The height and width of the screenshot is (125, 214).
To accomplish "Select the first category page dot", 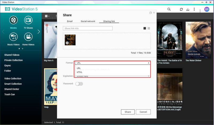I will tap(19, 49).
